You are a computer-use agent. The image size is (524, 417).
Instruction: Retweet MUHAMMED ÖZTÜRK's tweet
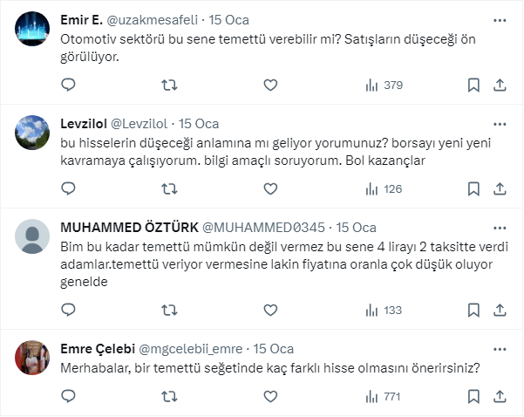pos(170,310)
